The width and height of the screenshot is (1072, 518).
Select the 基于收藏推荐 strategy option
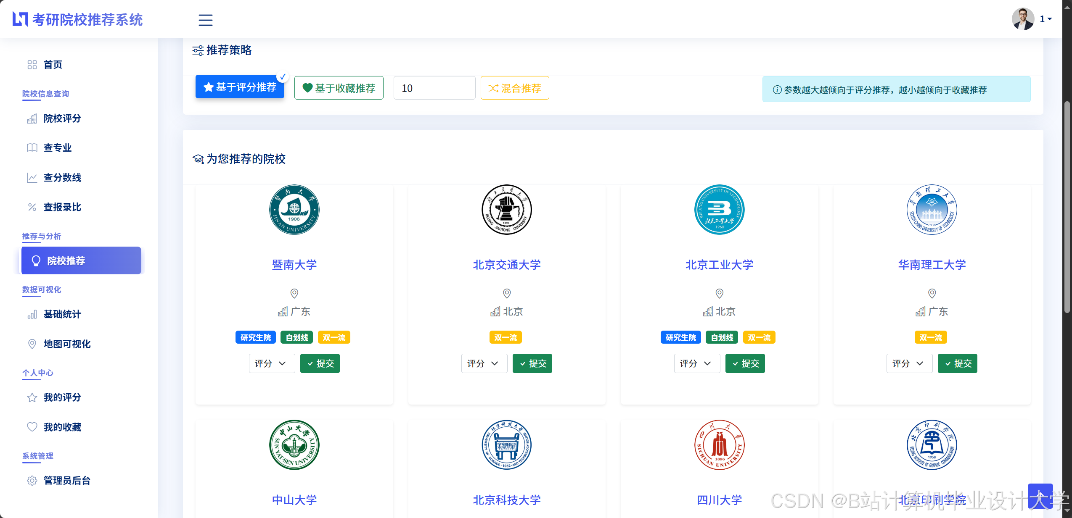tap(339, 88)
